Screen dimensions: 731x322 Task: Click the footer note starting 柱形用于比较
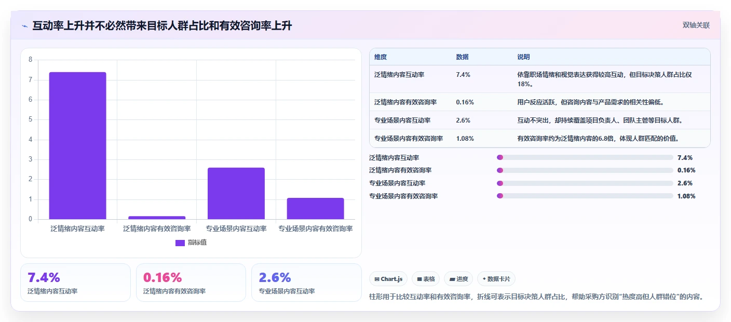(536, 297)
